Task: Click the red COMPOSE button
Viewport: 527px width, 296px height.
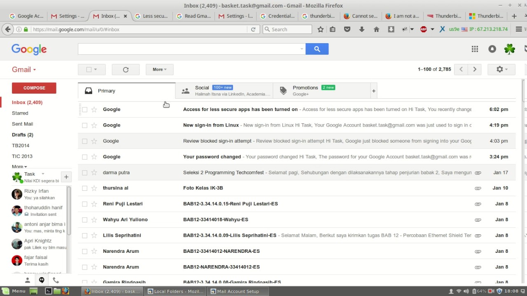Action: click(34, 88)
